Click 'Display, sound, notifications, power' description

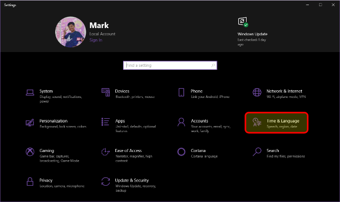coord(61,99)
